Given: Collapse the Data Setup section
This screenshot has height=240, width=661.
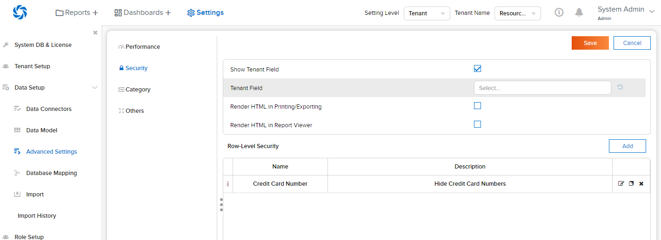Looking at the screenshot, I should click(x=95, y=88).
